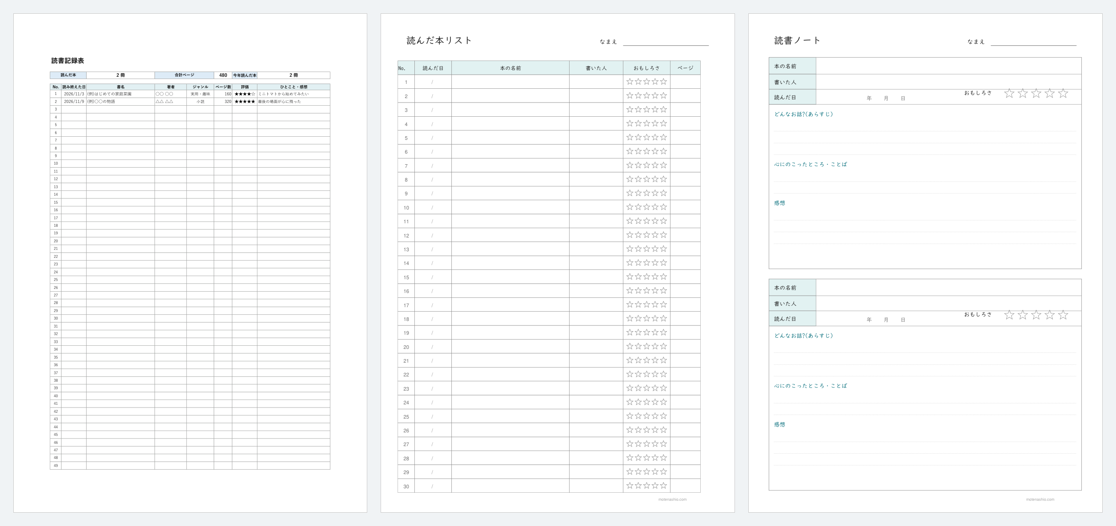Click the four-star rating in row 1
The width and height of the screenshot is (1116, 526).
point(245,94)
